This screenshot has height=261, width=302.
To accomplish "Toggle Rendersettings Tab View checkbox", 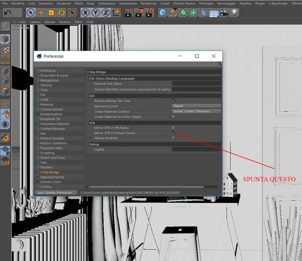I will coord(174,101).
